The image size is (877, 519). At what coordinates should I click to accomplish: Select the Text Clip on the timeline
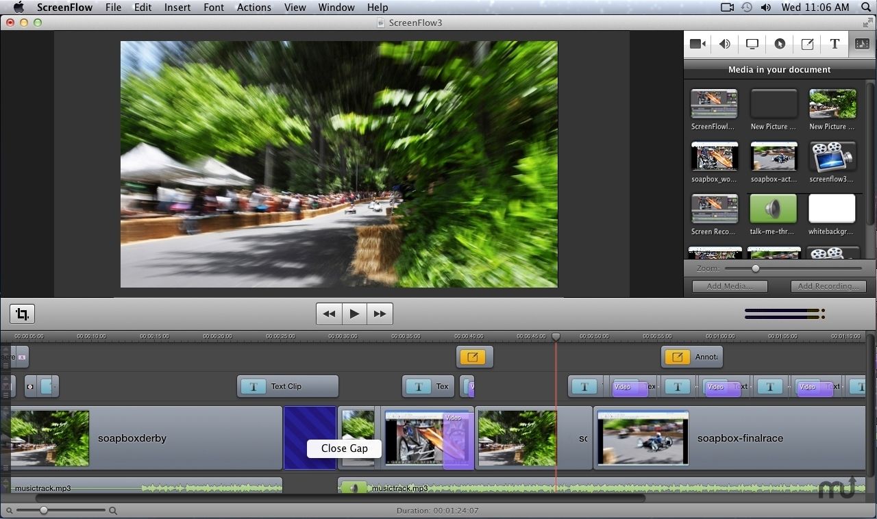point(287,386)
